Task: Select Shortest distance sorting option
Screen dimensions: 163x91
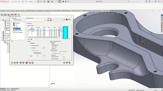Action: 31,45
